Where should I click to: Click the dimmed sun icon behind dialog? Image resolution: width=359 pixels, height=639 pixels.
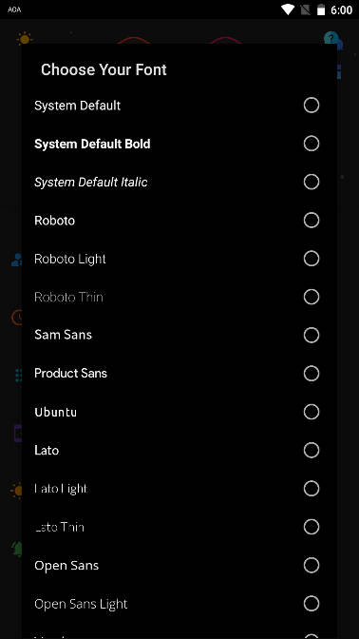[x=24, y=39]
